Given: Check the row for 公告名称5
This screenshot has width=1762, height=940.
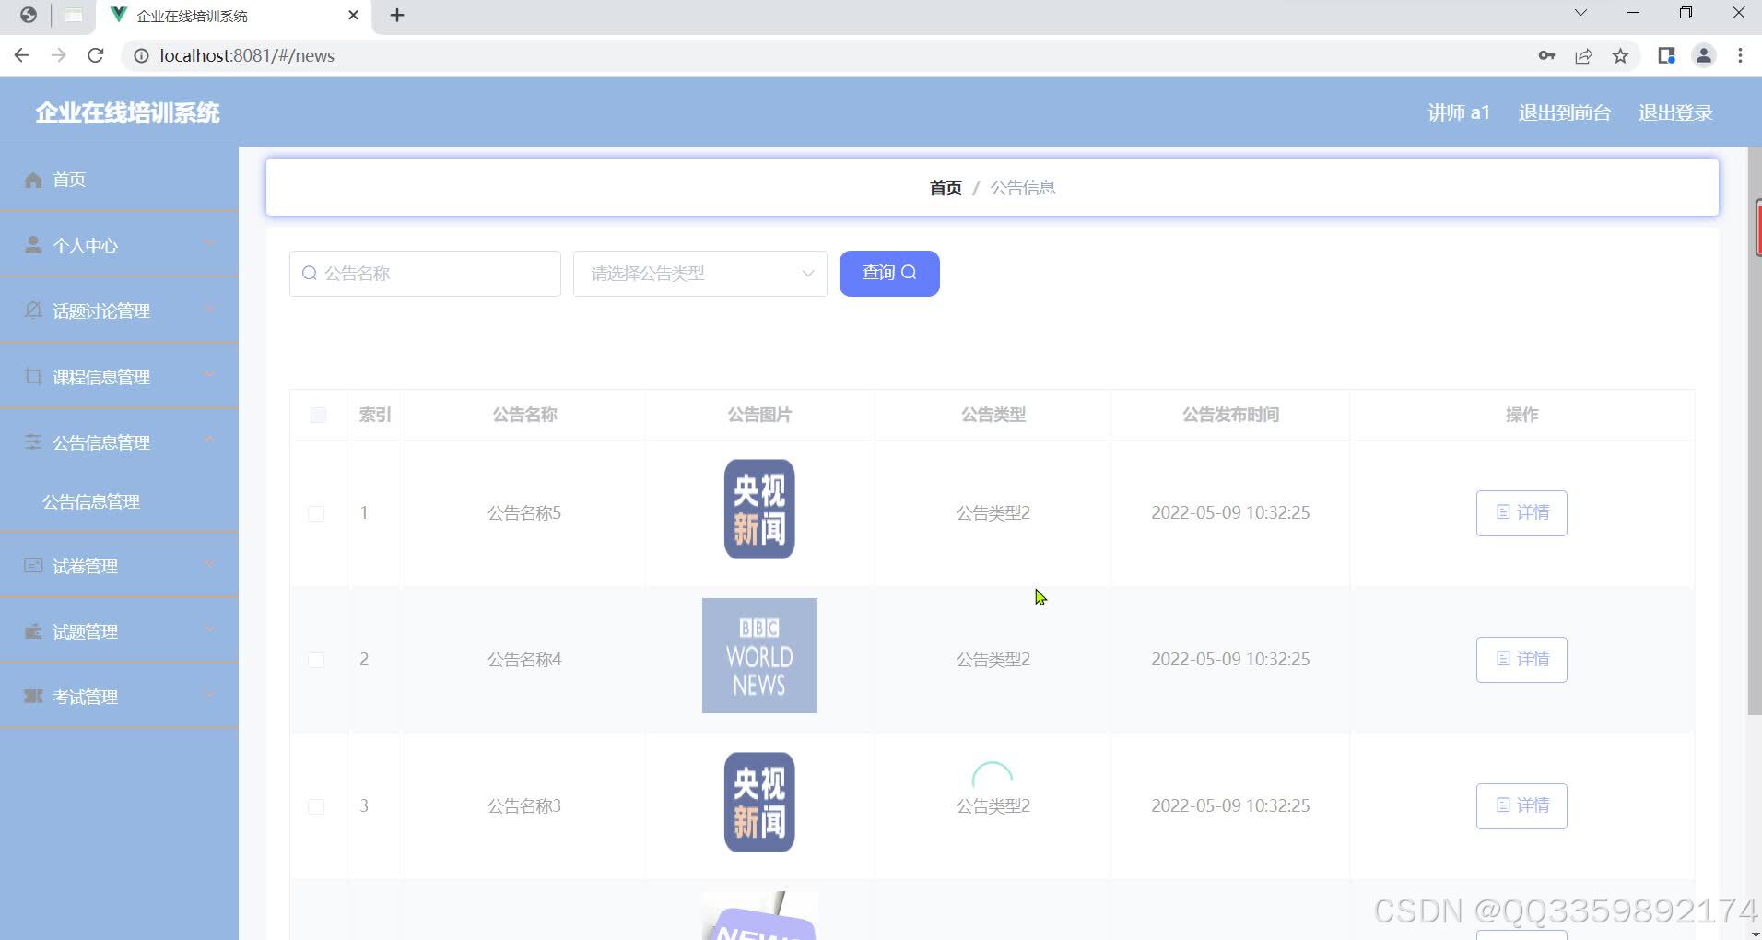Looking at the screenshot, I should coord(316,513).
